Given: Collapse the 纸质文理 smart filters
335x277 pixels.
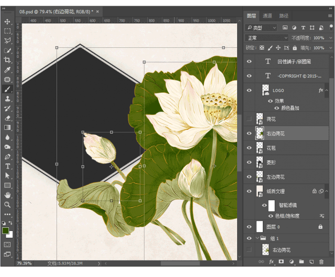Looking at the screenshot, I should [x=326, y=191].
